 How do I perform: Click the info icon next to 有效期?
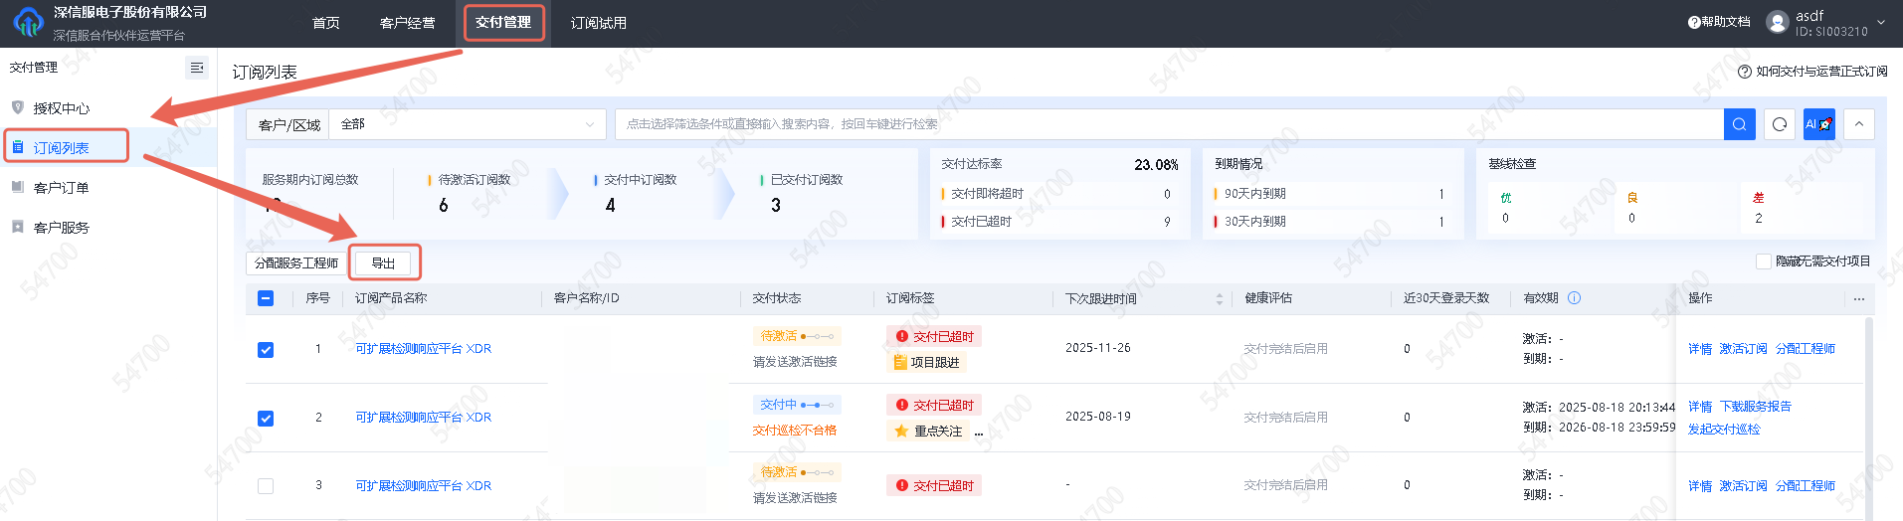pyautogui.click(x=1575, y=298)
